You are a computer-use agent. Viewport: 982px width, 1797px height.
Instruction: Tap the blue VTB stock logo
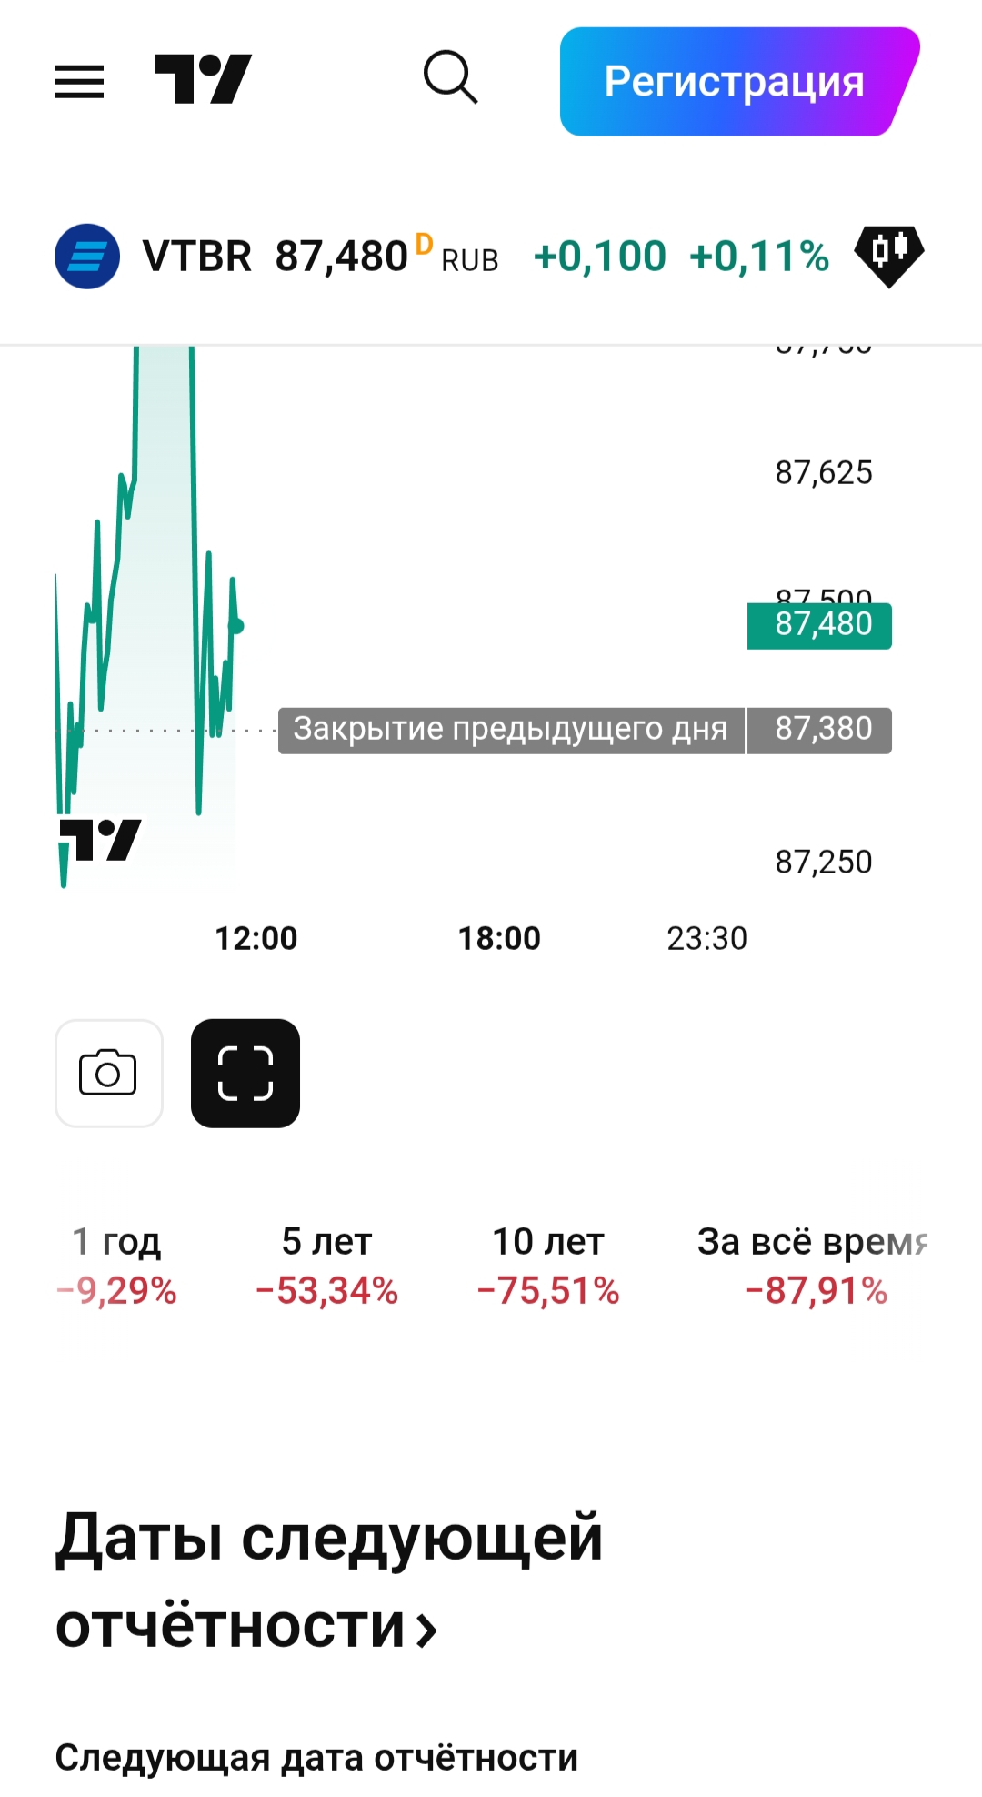(x=87, y=256)
